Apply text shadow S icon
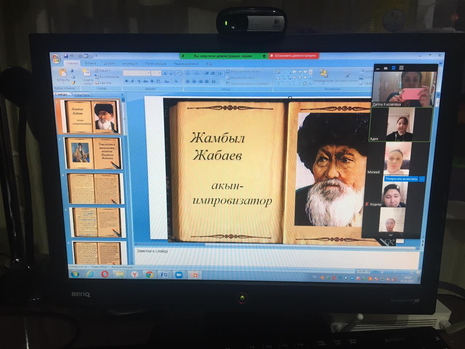 pyautogui.click(x=152, y=81)
